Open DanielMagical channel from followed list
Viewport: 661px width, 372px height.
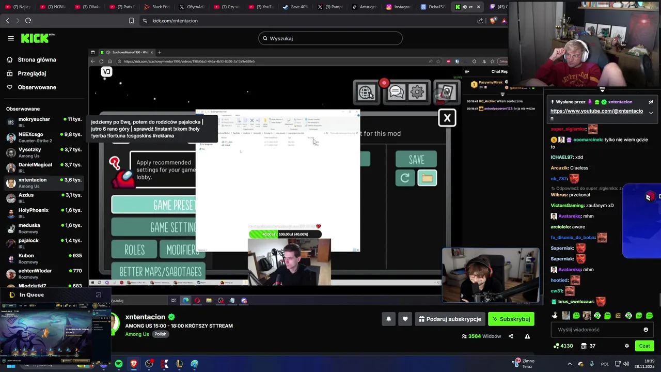(x=44, y=167)
